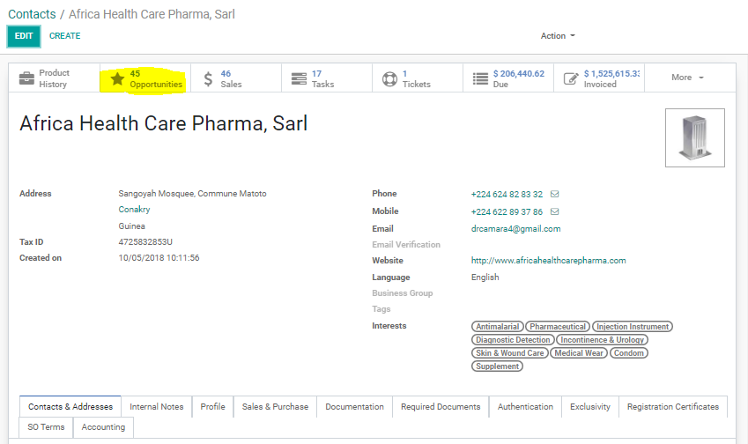Switch to Exclusivity tab

[x=590, y=407]
